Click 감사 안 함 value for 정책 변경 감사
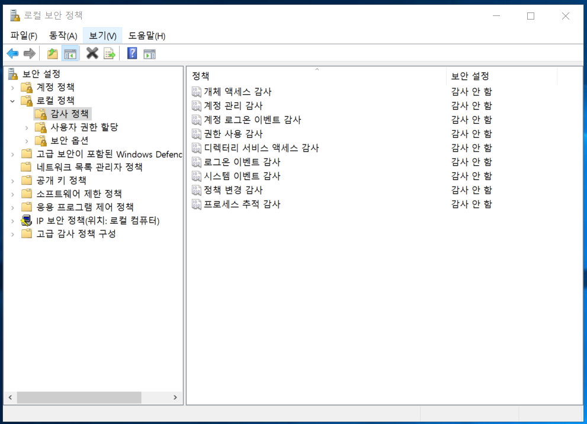587x424 pixels. pos(471,190)
